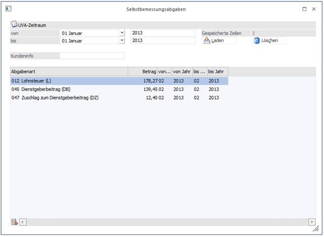The height and width of the screenshot is (237, 324).
Task: Sort by the Abgabenart column header
Action: (69, 72)
